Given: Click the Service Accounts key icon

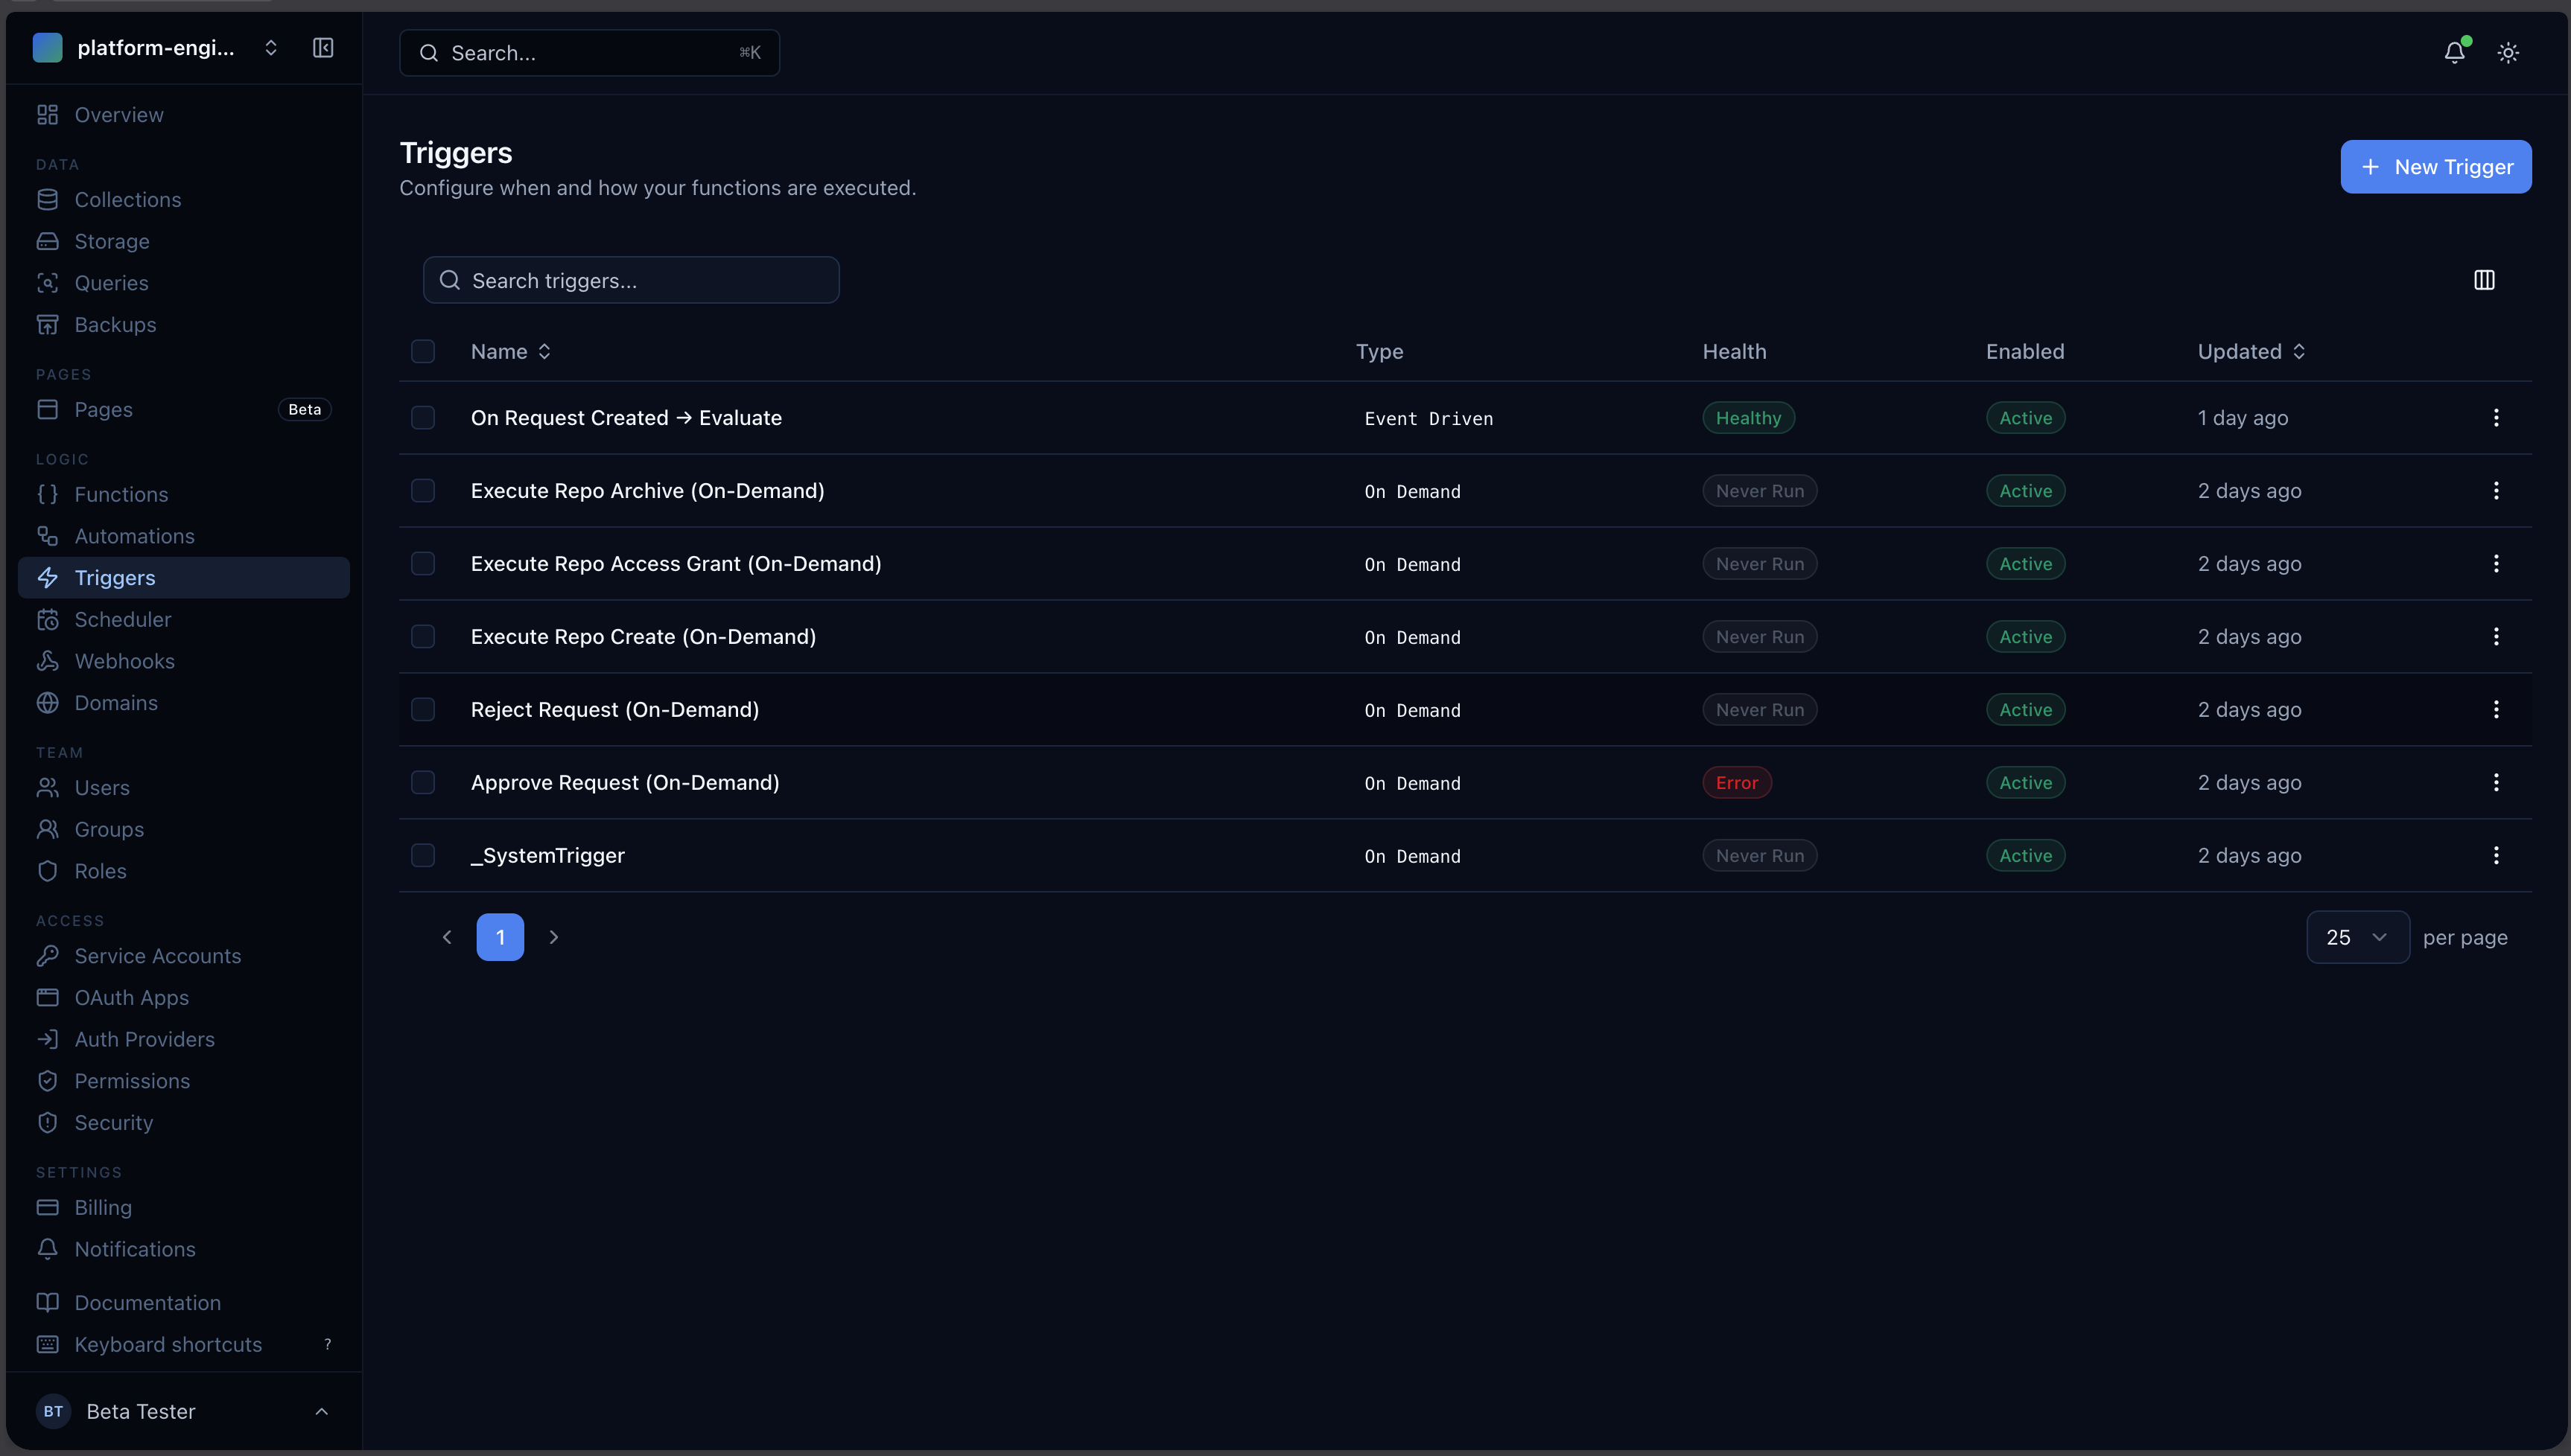Looking at the screenshot, I should coord(47,956).
